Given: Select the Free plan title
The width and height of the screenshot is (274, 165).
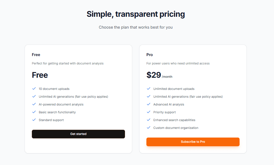Looking at the screenshot, I should coord(36,55).
